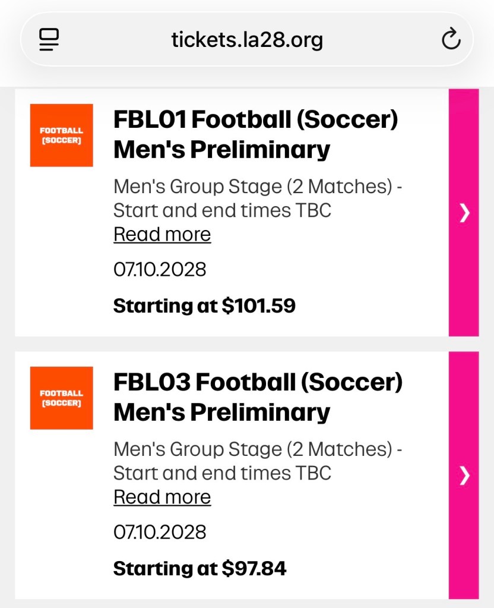The image size is (494, 608).
Task: Tap the Men's Group Stage subtitle on FBL01
Action: click(258, 199)
